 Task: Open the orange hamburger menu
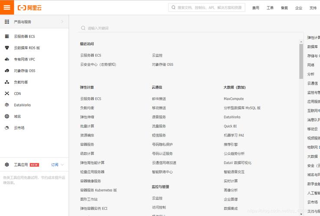[7, 7]
